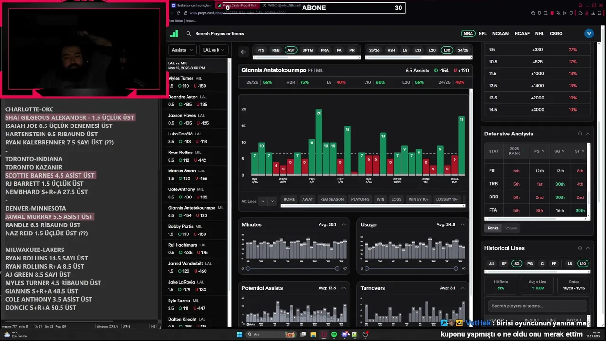Select the H2H game range pill
The image size is (606, 341).
pos(391,50)
